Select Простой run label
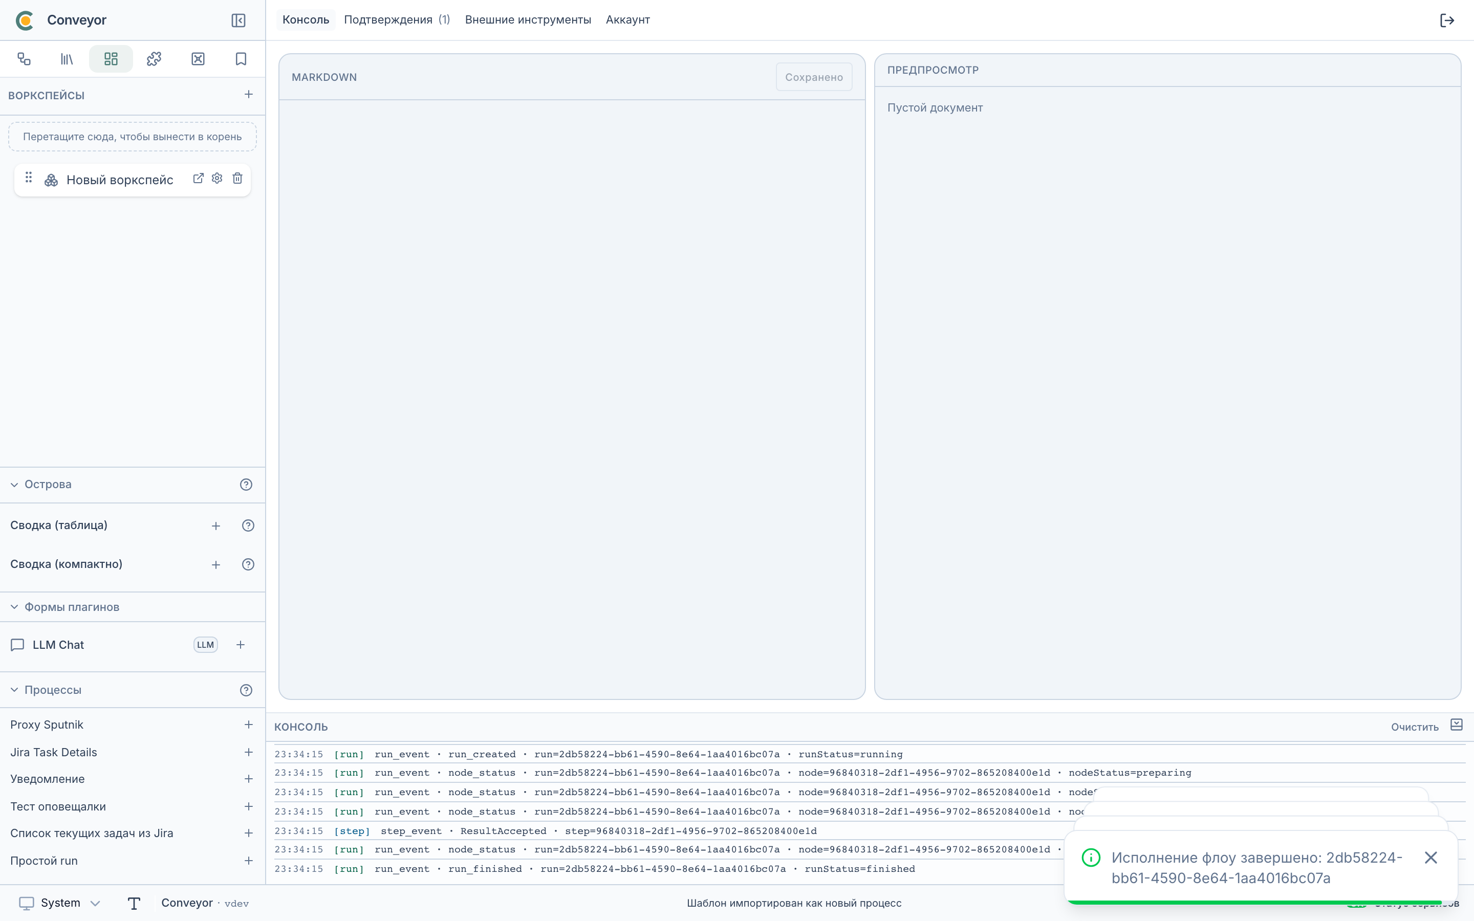The width and height of the screenshot is (1474, 921). [x=44, y=861]
